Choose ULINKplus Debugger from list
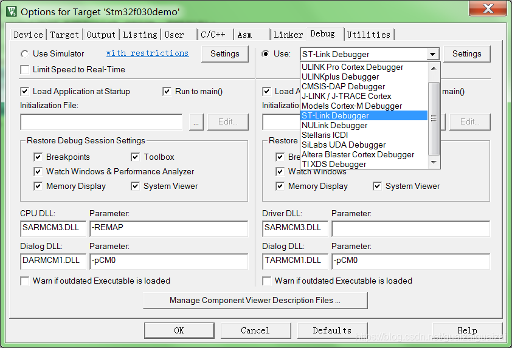The height and width of the screenshot is (348, 512). [364, 77]
